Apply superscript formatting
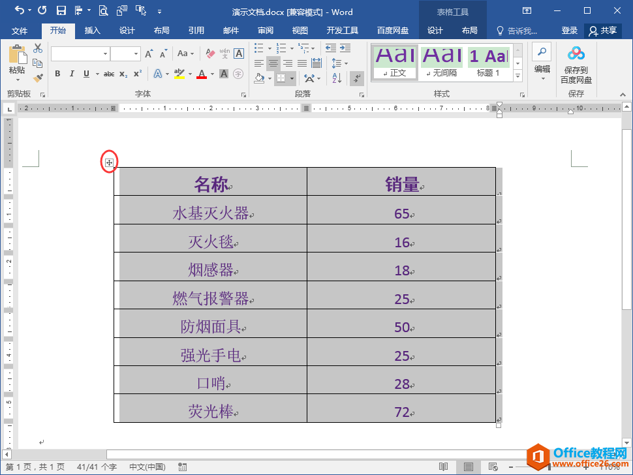This screenshot has height=475, width=633. (138, 74)
